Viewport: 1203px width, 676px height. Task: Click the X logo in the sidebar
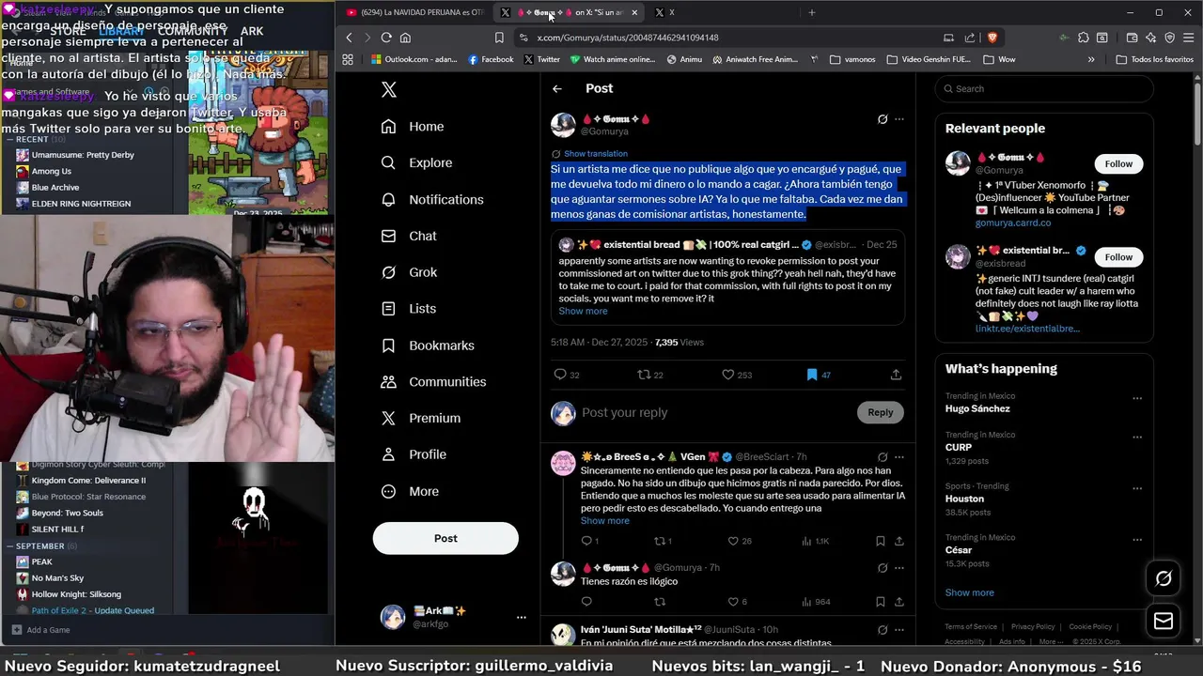coord(389,89)
